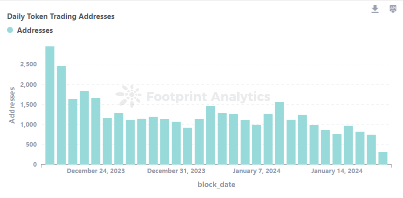
Task: Select the bar directly above January 7, 2024
Action: click(x=257, y=145)
